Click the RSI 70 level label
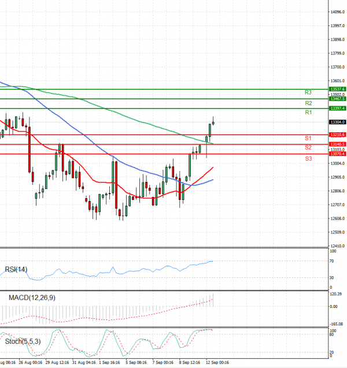Image resolution: width=347 pixels, height=368 pixels. point(331,261)
